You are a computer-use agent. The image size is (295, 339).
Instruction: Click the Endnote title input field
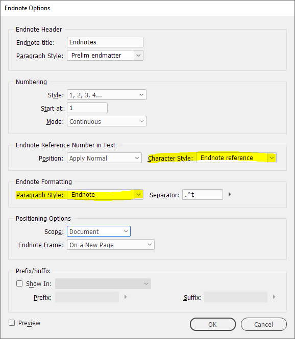[x=105, y=42]
